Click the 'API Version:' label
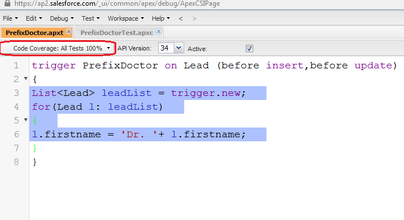The width and height of the screenshot is (404, 220). pos(134,48)
